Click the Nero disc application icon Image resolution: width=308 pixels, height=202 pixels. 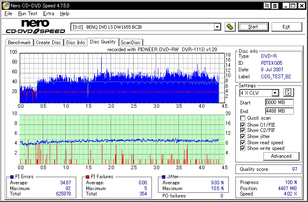(x=6, y=5)
